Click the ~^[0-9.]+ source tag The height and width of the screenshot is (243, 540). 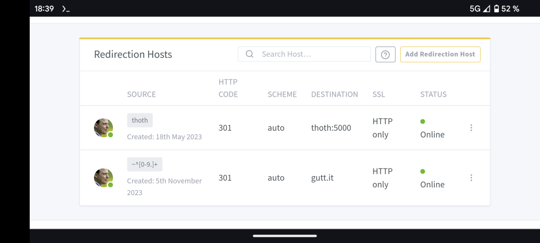(145, 165)
